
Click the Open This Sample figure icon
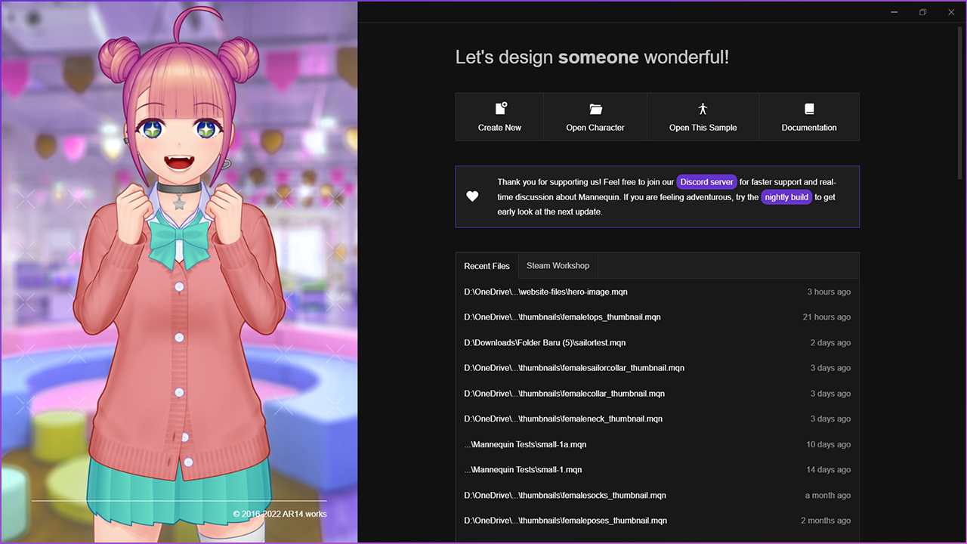point(703,109)
